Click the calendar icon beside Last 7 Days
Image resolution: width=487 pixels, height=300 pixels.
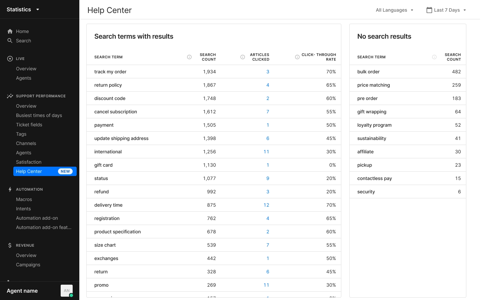pyautogui.click(x=429, y=10)
